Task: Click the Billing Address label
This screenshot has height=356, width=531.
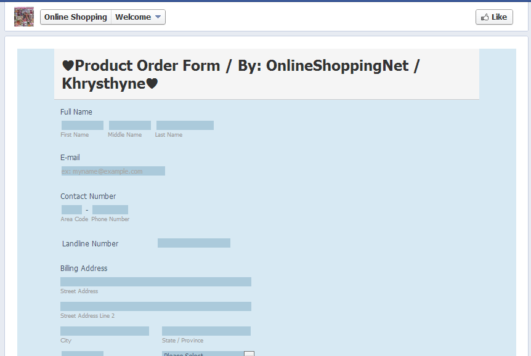Action: coord(84,269)
